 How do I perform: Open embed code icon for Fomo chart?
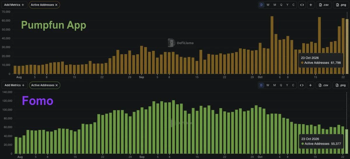tap(302, 85)
